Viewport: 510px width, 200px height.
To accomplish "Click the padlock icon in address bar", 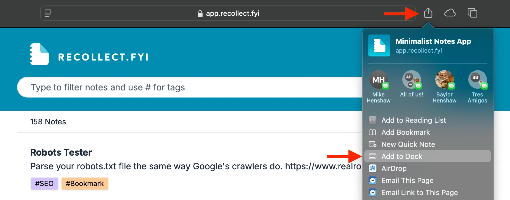I will [x=200, y=14].
